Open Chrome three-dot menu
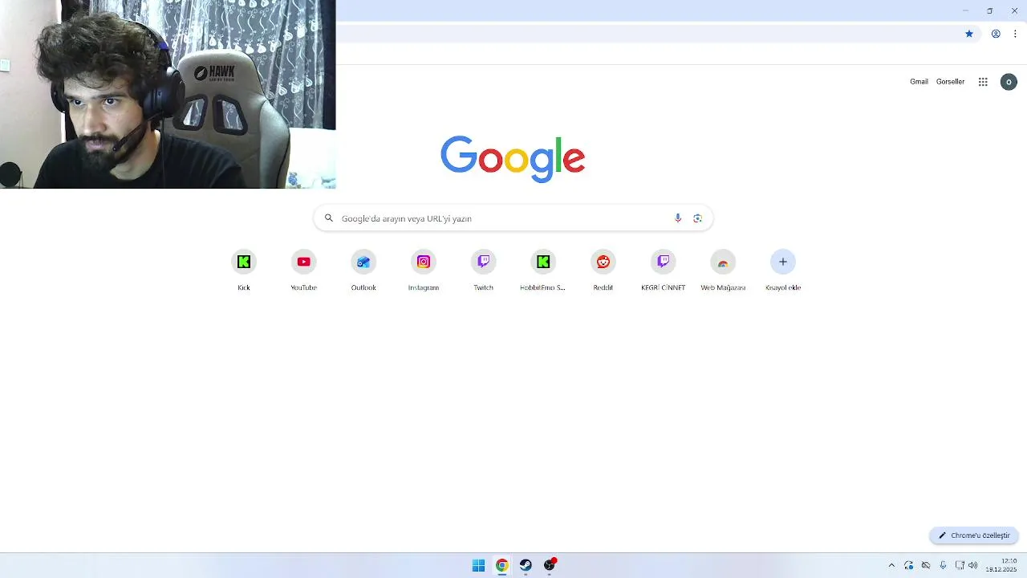Screen dimensions: 1027x578 coord(1015,34)
